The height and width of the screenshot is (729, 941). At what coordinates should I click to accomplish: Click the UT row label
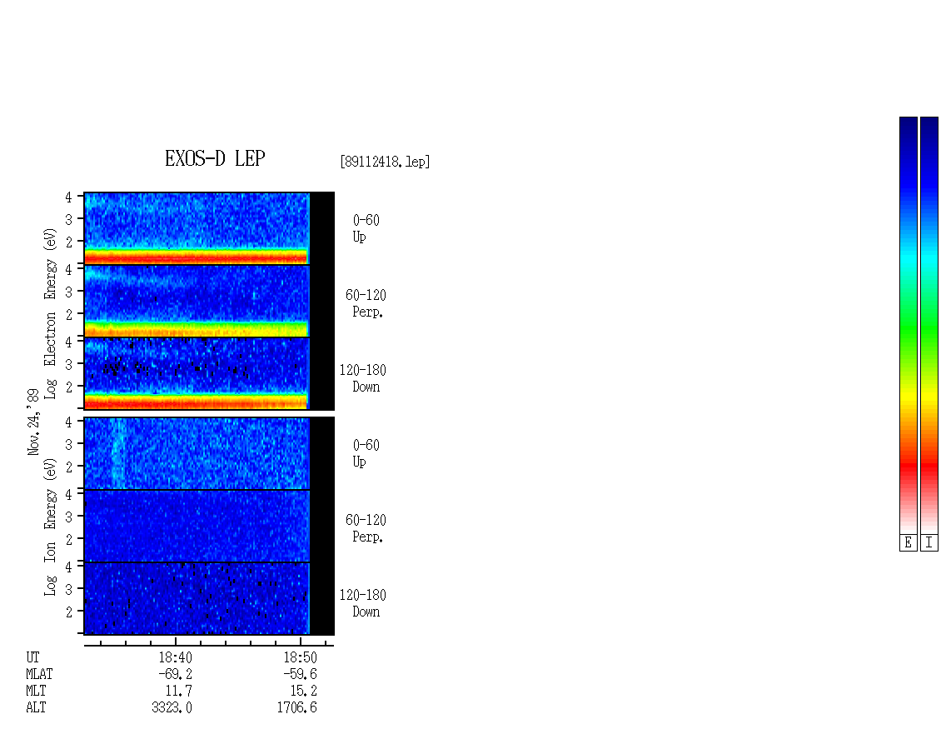[32, 657]
